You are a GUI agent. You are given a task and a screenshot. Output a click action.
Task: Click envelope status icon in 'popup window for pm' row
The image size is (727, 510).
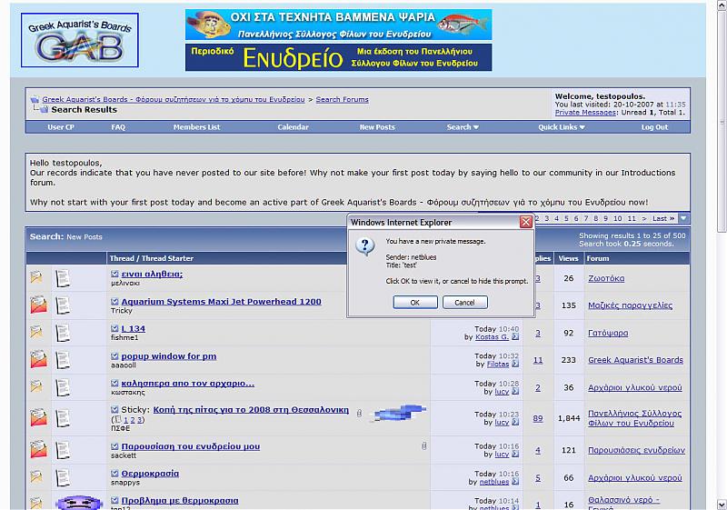pos(37,360)
